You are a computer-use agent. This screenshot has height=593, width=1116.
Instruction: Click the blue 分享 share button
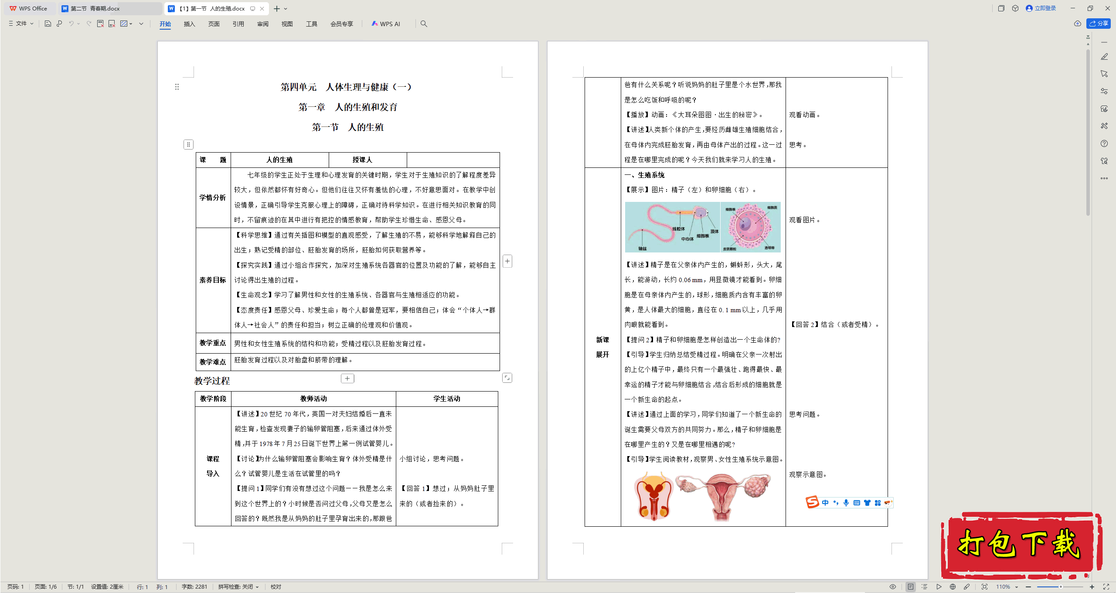(x=1099, y=24)
